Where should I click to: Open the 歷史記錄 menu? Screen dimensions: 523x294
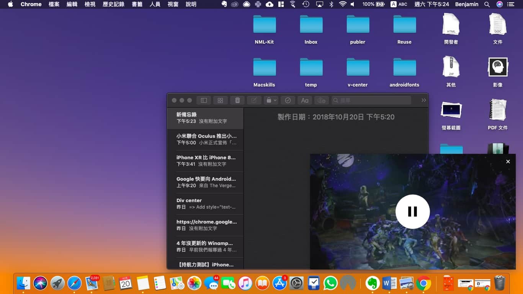(x=113, y=4)
